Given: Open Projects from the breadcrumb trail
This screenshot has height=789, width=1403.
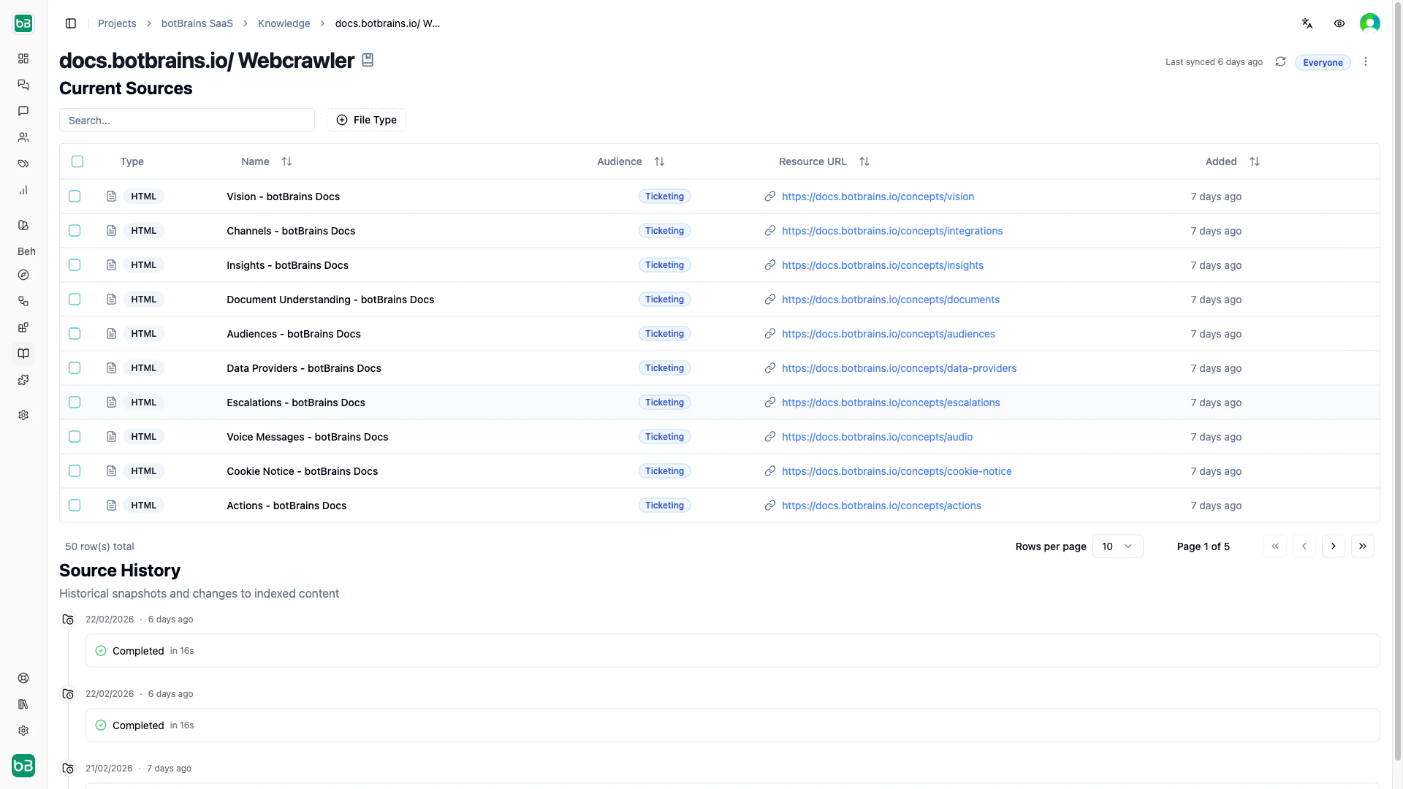Looking at the screenshot, I should pyautogui.click(x=117, y=23).
